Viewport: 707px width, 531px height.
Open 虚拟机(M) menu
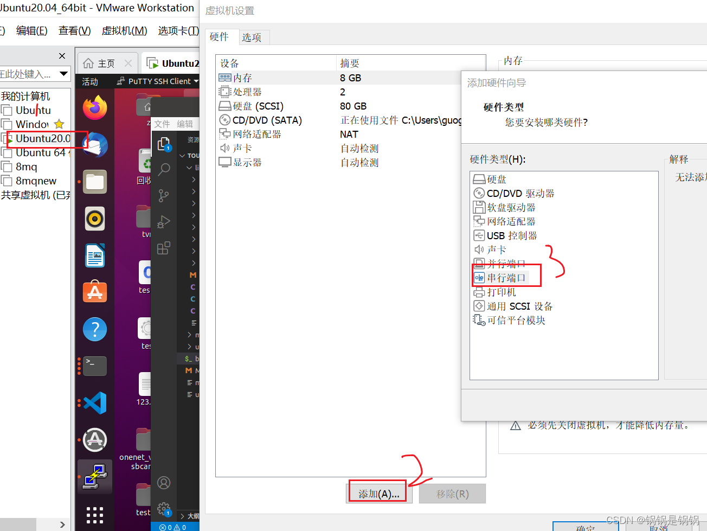[x=124, y=31]
